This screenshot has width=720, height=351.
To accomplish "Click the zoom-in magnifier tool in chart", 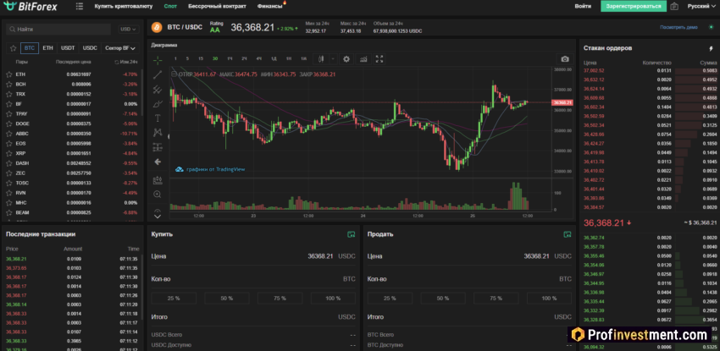I will (x=158, y=195).
